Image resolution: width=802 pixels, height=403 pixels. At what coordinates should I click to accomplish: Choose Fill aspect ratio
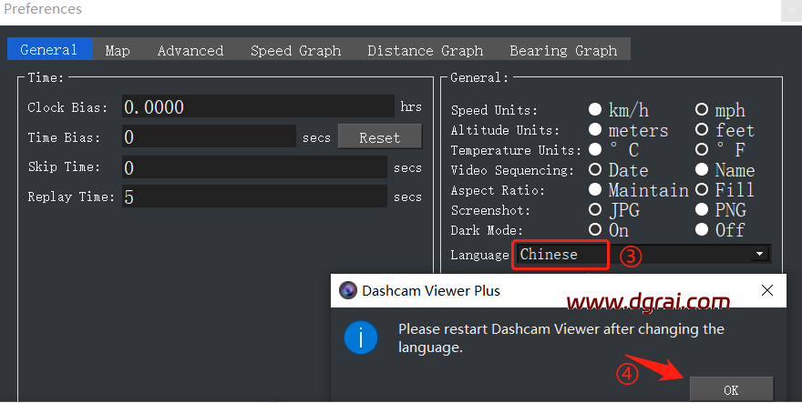pyautogui.click(x=702, y=190)
